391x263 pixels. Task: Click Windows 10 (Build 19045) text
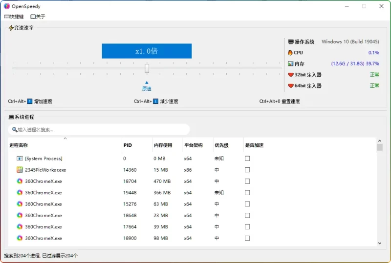point(350,41)
